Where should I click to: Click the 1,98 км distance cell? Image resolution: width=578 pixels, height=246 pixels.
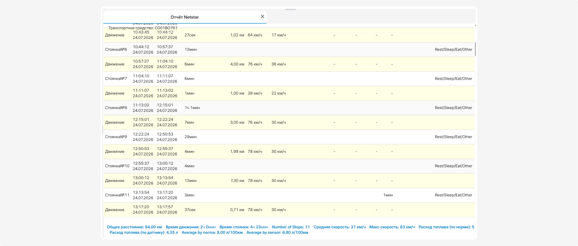pos(237,152)
